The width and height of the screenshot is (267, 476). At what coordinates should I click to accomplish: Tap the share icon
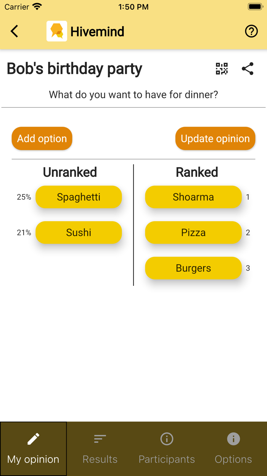point(248,69)
